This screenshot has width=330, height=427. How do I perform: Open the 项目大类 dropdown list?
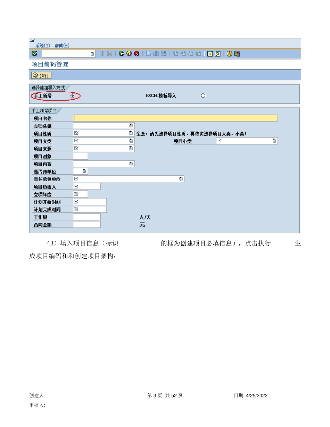point(131,141)
